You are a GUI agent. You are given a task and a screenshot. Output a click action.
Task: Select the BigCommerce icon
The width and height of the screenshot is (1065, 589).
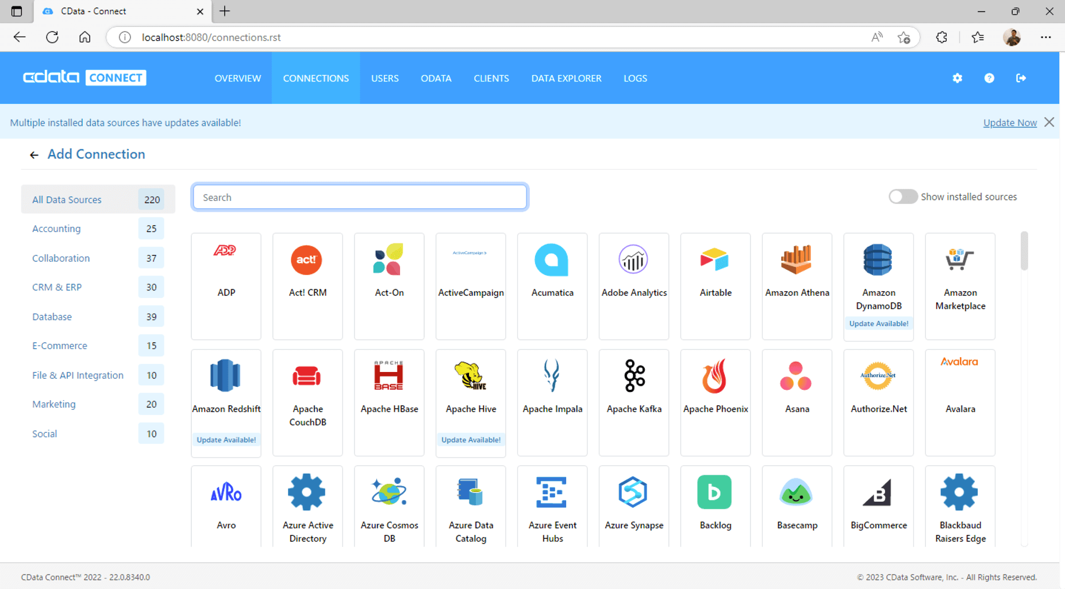[878, 492]
